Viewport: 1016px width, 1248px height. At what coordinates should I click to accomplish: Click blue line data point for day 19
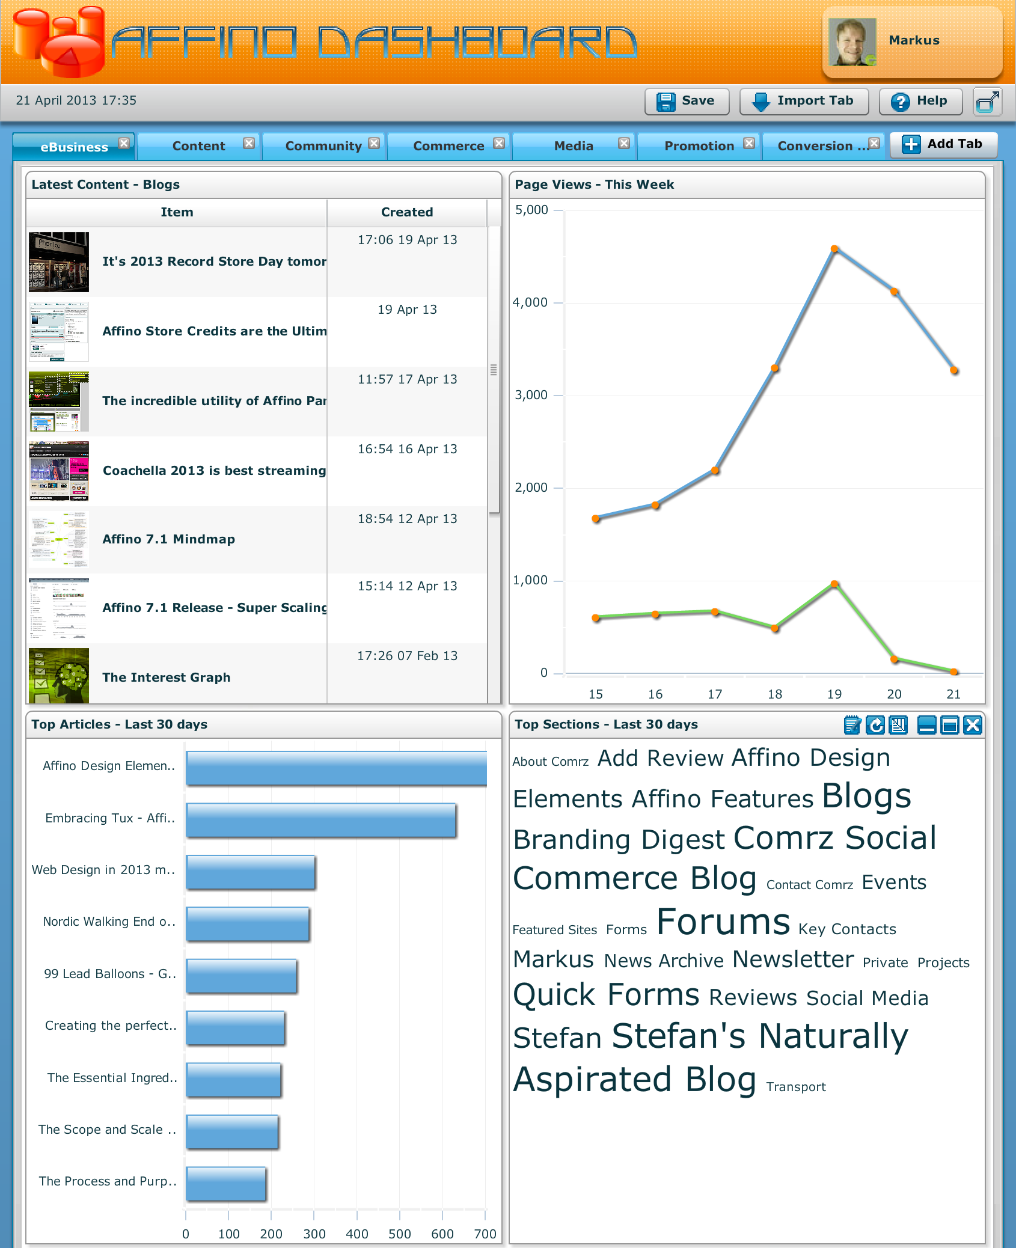click(x=834, y=249)
